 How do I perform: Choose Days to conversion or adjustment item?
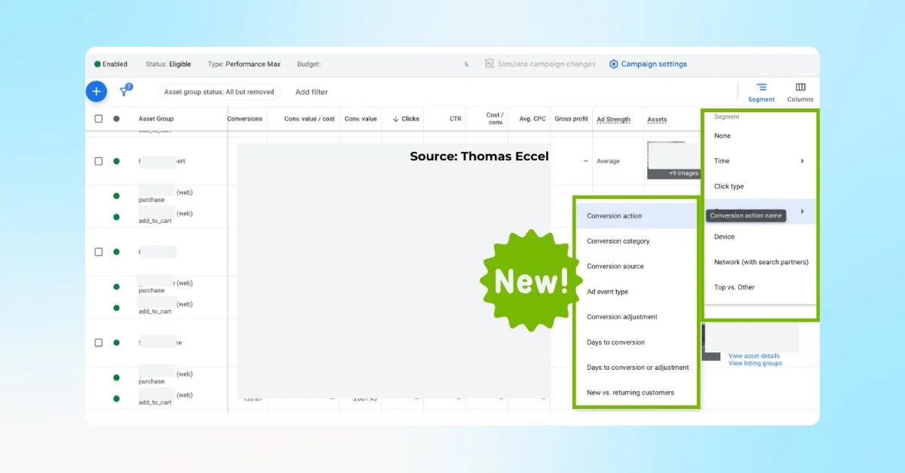click(637, 368)
